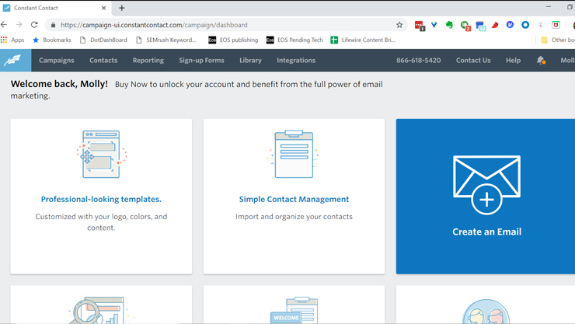Click the template layout illustration icon
The width and height of the screenshot is (575, 324).
101,155
